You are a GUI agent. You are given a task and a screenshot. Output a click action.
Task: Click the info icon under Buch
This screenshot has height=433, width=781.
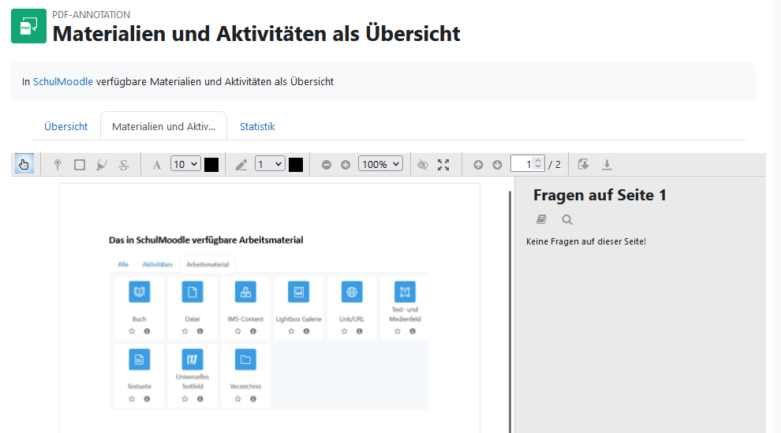tap(147, 331)
